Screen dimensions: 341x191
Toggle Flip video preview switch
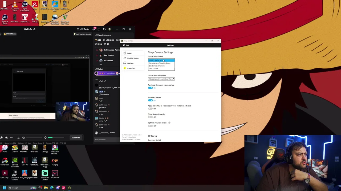(x=151, y=100)
